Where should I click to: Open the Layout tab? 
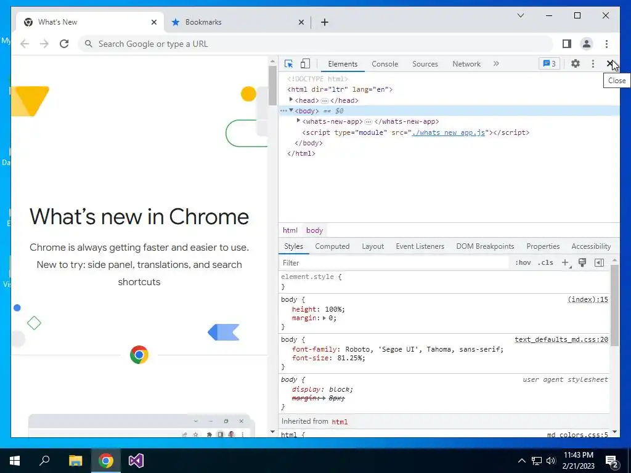(373, 246)
